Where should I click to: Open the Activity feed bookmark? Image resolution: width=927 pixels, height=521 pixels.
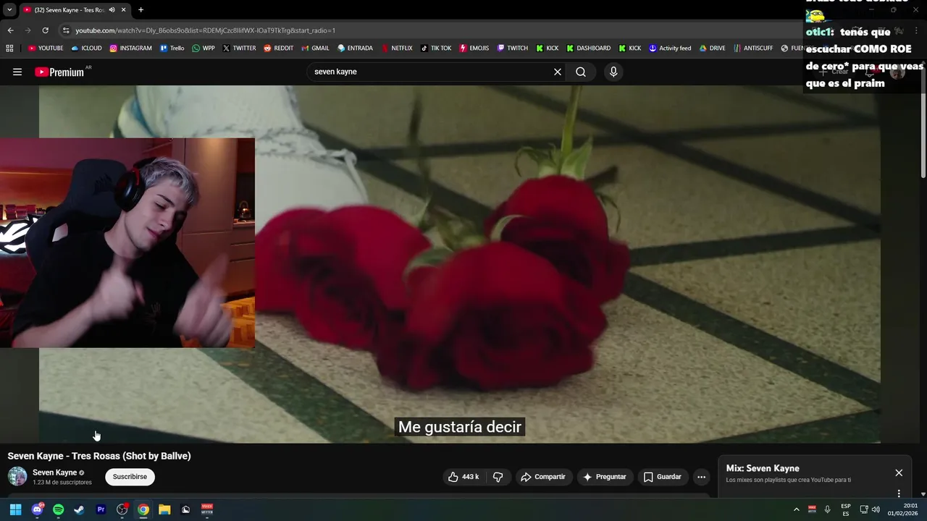point(670,48)
